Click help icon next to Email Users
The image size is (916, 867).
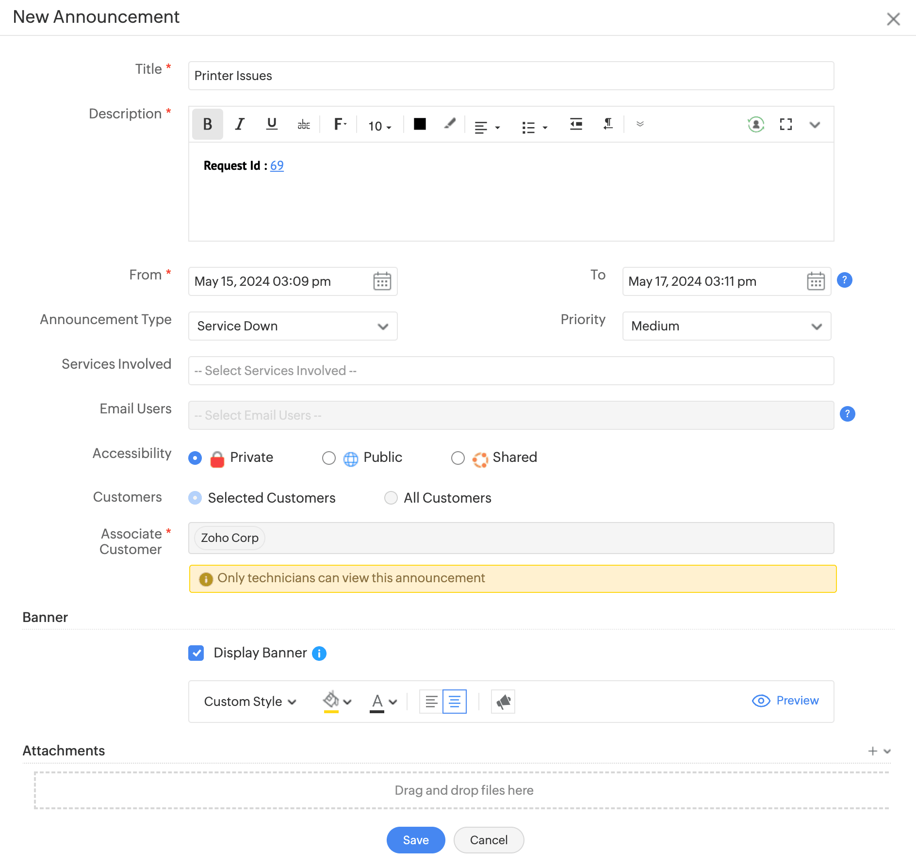click(847, 414)
